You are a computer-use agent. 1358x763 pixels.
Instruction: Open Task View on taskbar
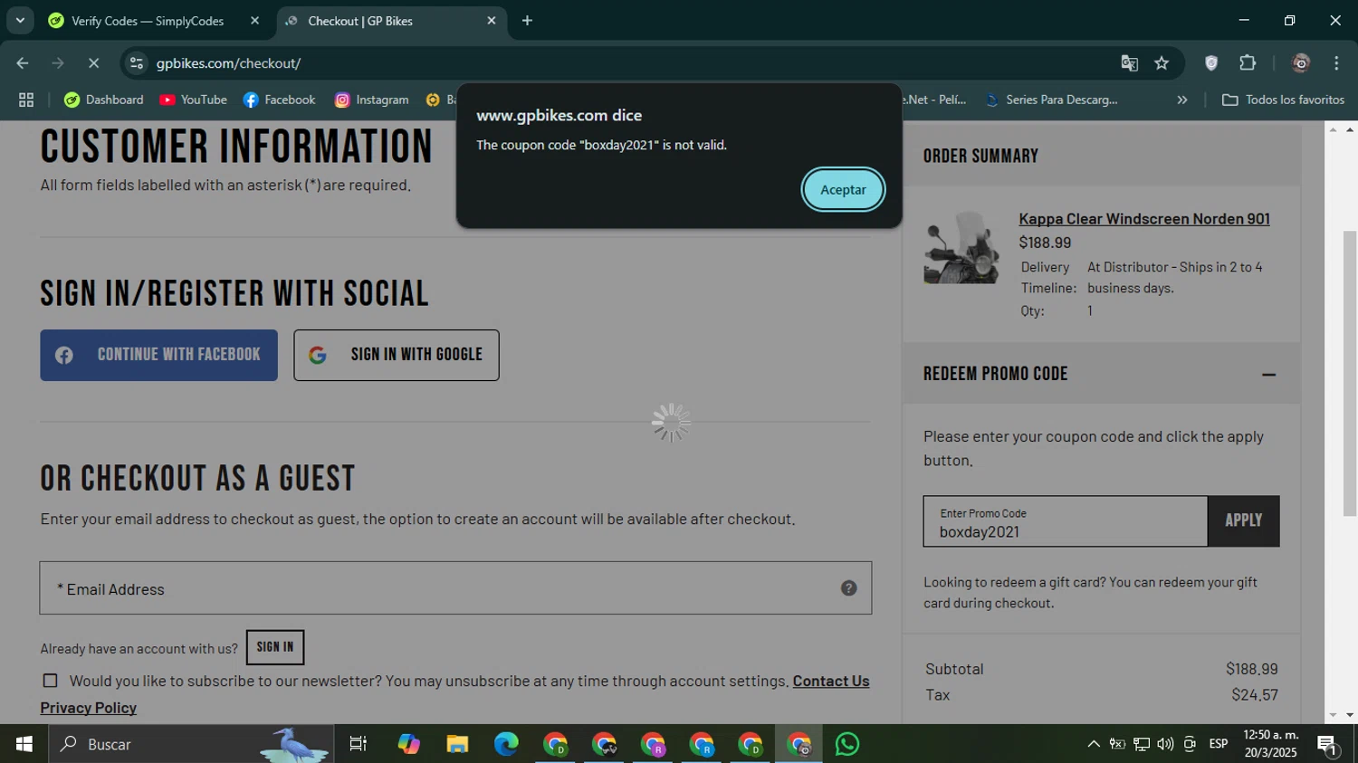359,744
